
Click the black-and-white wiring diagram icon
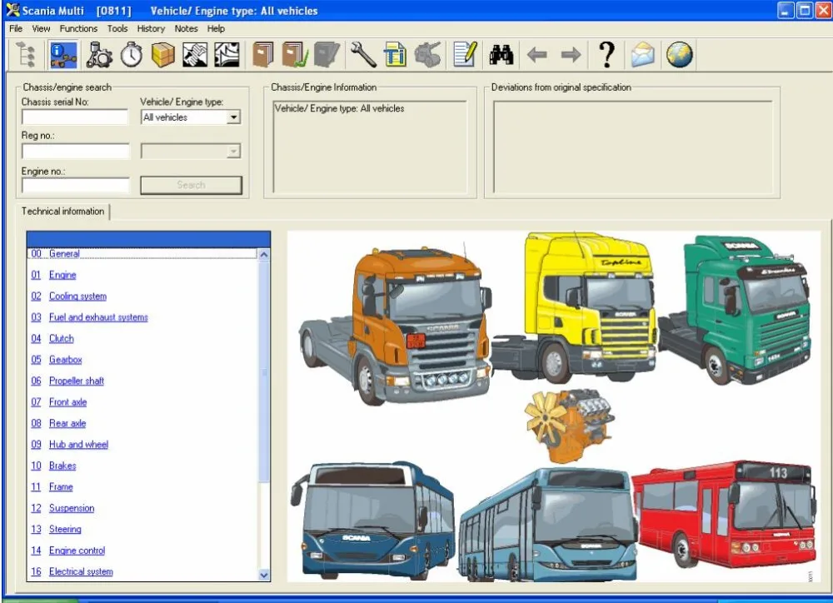227,55
